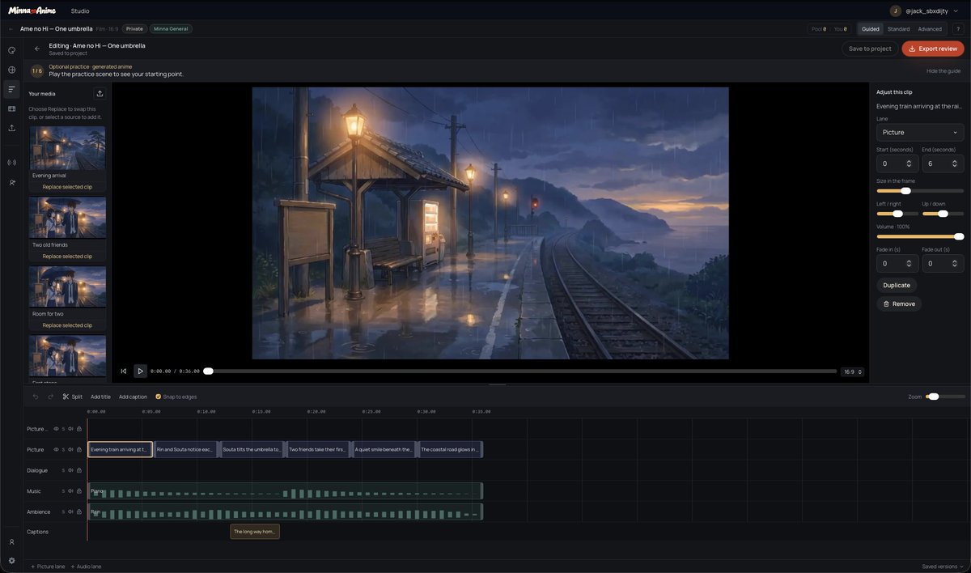Click the Start seconds stepper arrows
Image resolution: width=971 pixels, height=573 pixels.
(909, 163)
